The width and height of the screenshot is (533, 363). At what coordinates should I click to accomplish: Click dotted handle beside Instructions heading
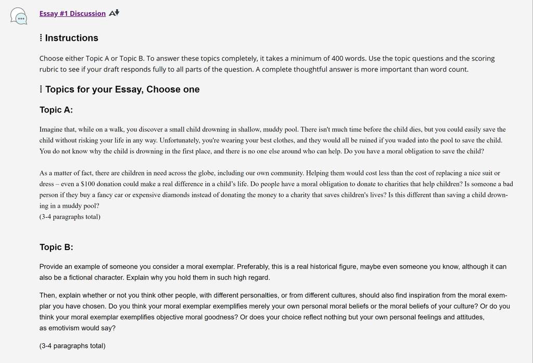coord(41,38)
